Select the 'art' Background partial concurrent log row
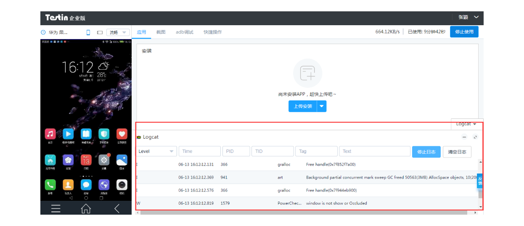524x226 pixels. point(307,177)
